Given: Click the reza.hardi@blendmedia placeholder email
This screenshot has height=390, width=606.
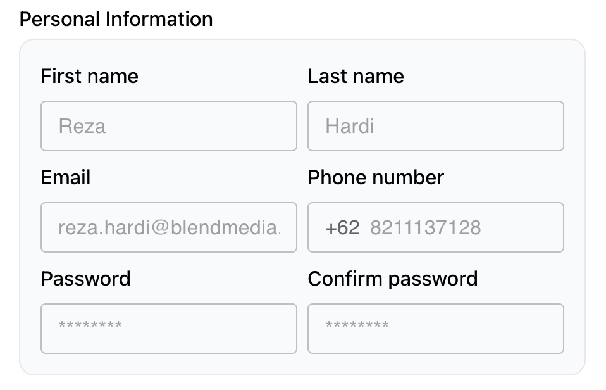Looking at the screenshot, I should (169, 227).
